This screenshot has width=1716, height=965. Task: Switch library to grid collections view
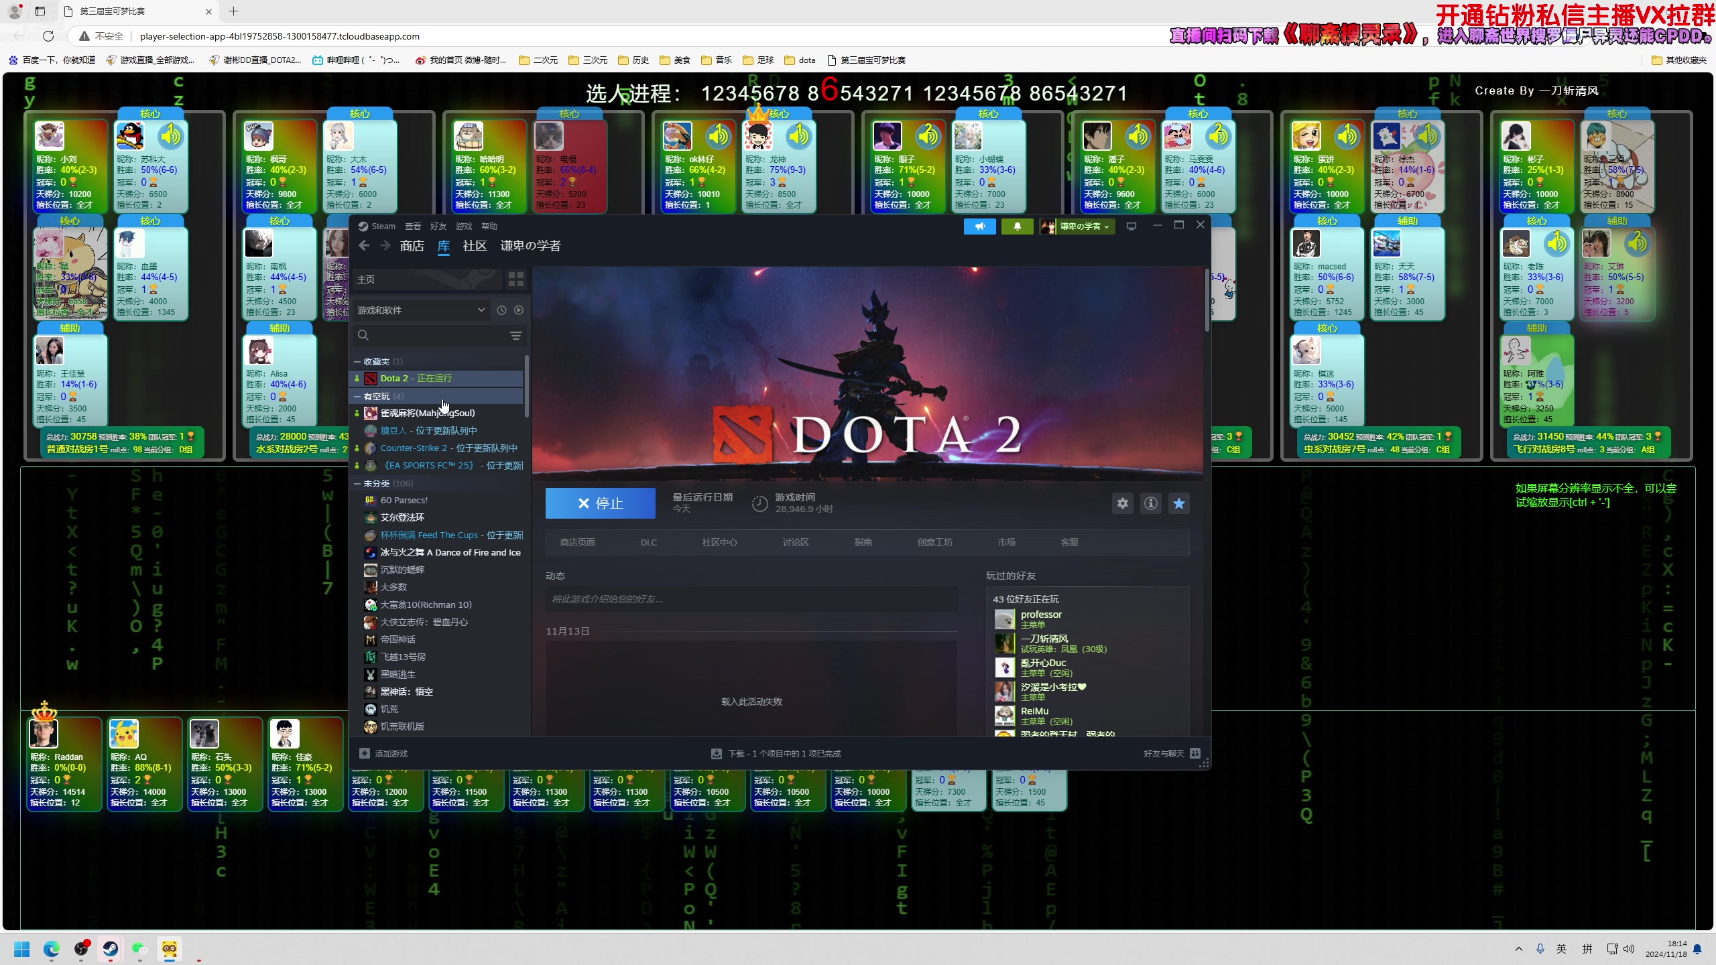(516, 279)
